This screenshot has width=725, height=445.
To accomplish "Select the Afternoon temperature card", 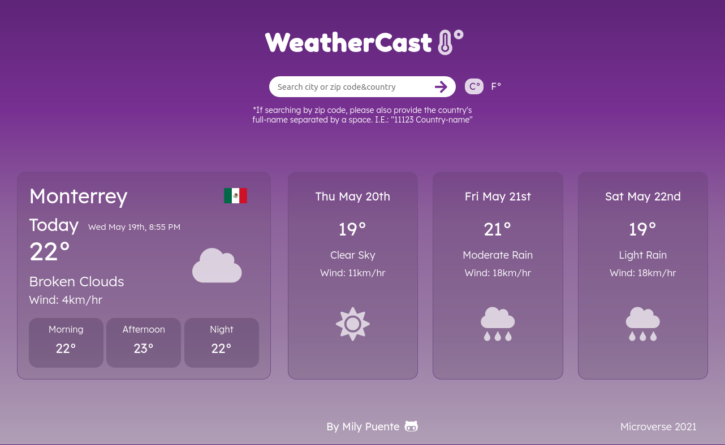I will point(144,342).
